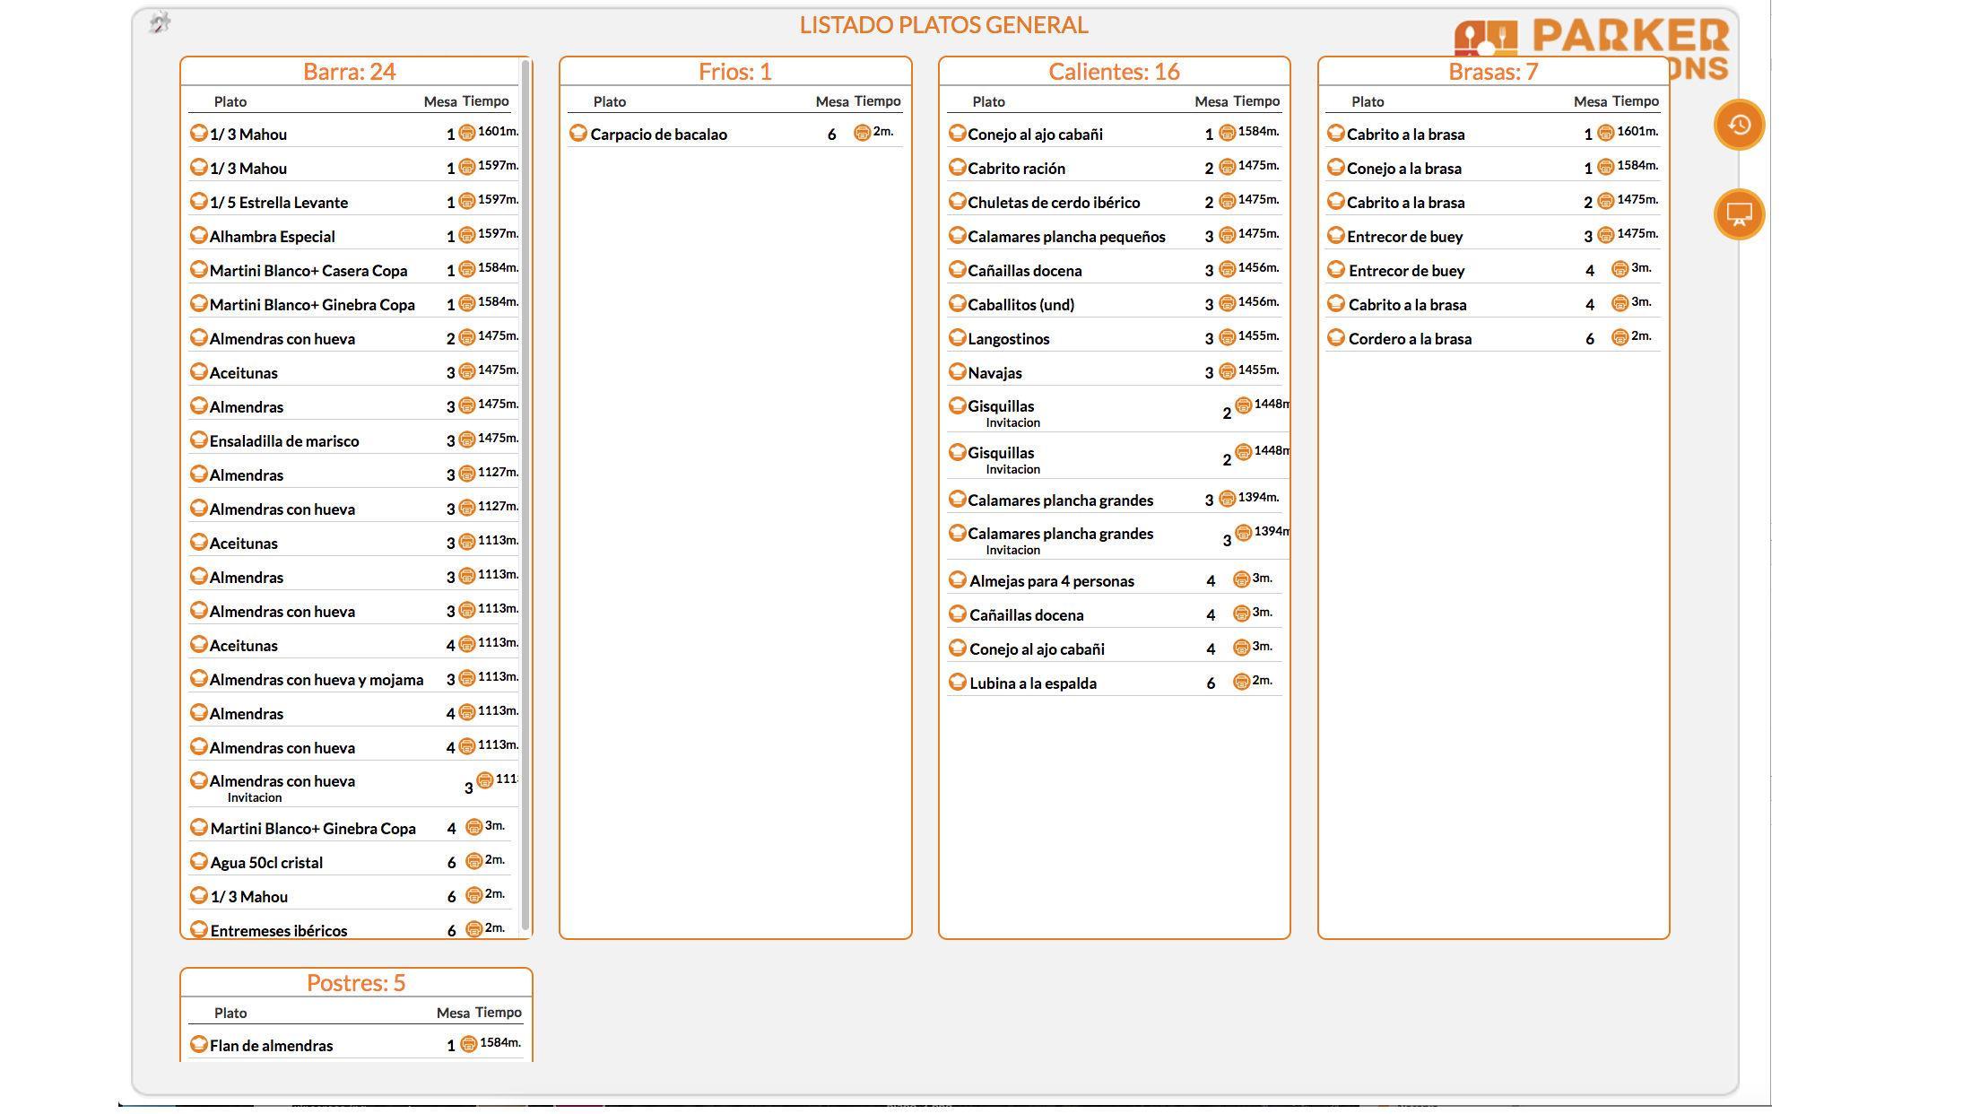1980x1114 pixels.
Task: Click Tiempo column header in Barra
Action: click(x=486, y=101)
